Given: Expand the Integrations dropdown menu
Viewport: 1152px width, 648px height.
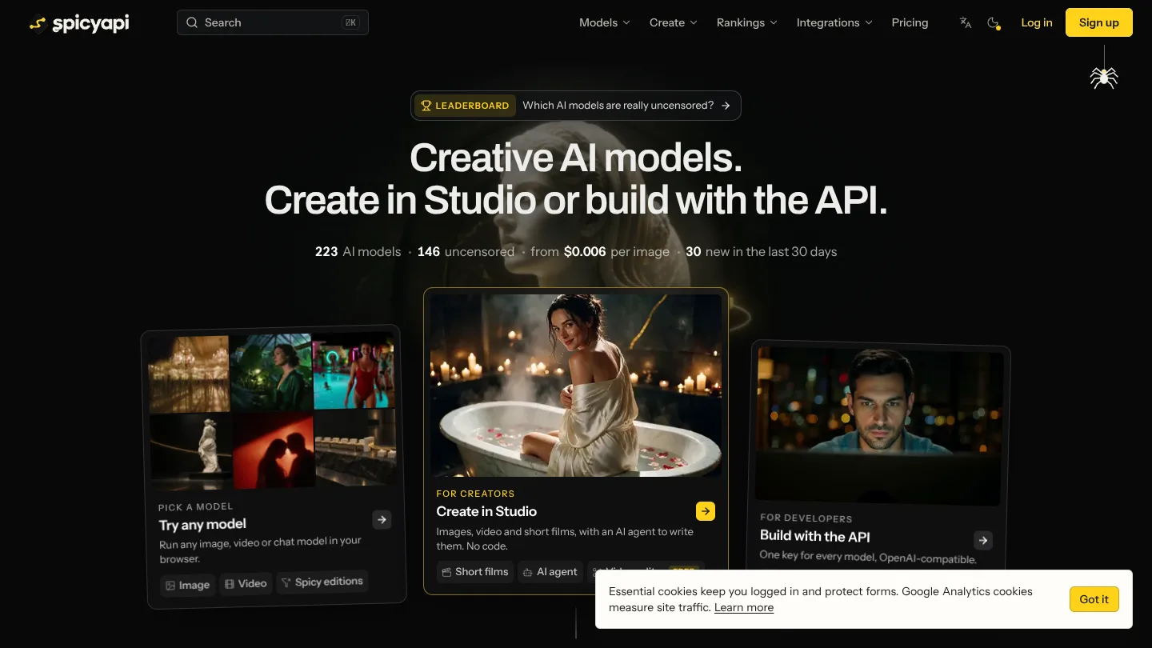Looking at the screenshot, I should (834, 23).
